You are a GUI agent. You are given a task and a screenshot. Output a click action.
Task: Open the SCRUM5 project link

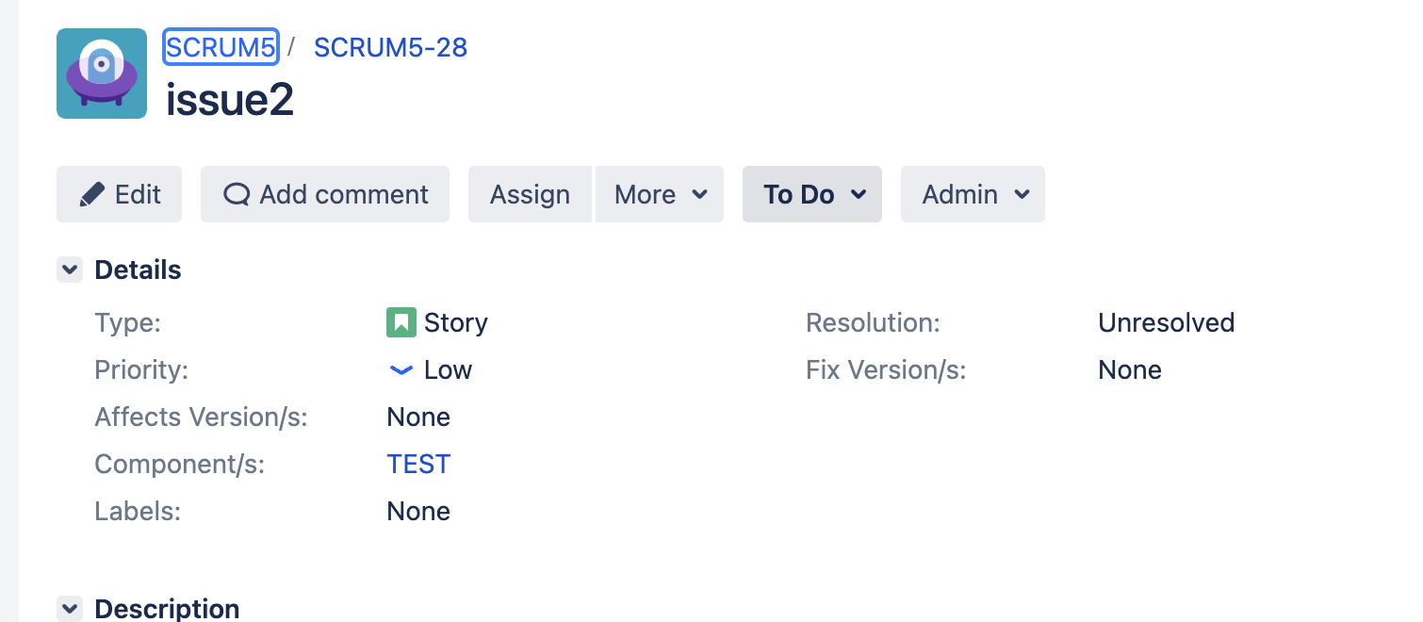coord(220,46)
